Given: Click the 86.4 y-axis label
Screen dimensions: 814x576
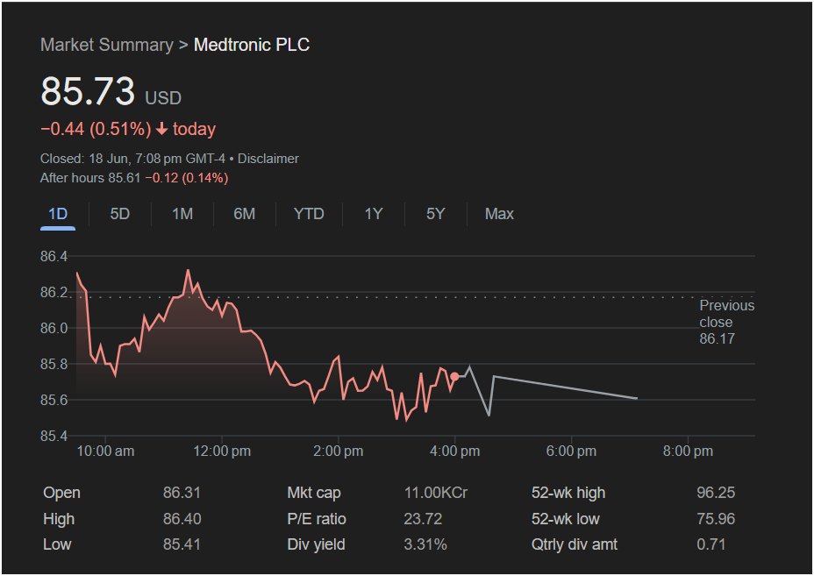Looking at the screenshot, I should (x=54, y=256).
